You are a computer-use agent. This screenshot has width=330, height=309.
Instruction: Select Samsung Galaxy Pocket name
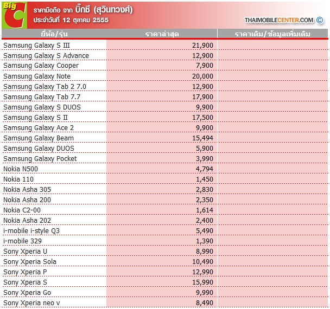pos(40,158)
